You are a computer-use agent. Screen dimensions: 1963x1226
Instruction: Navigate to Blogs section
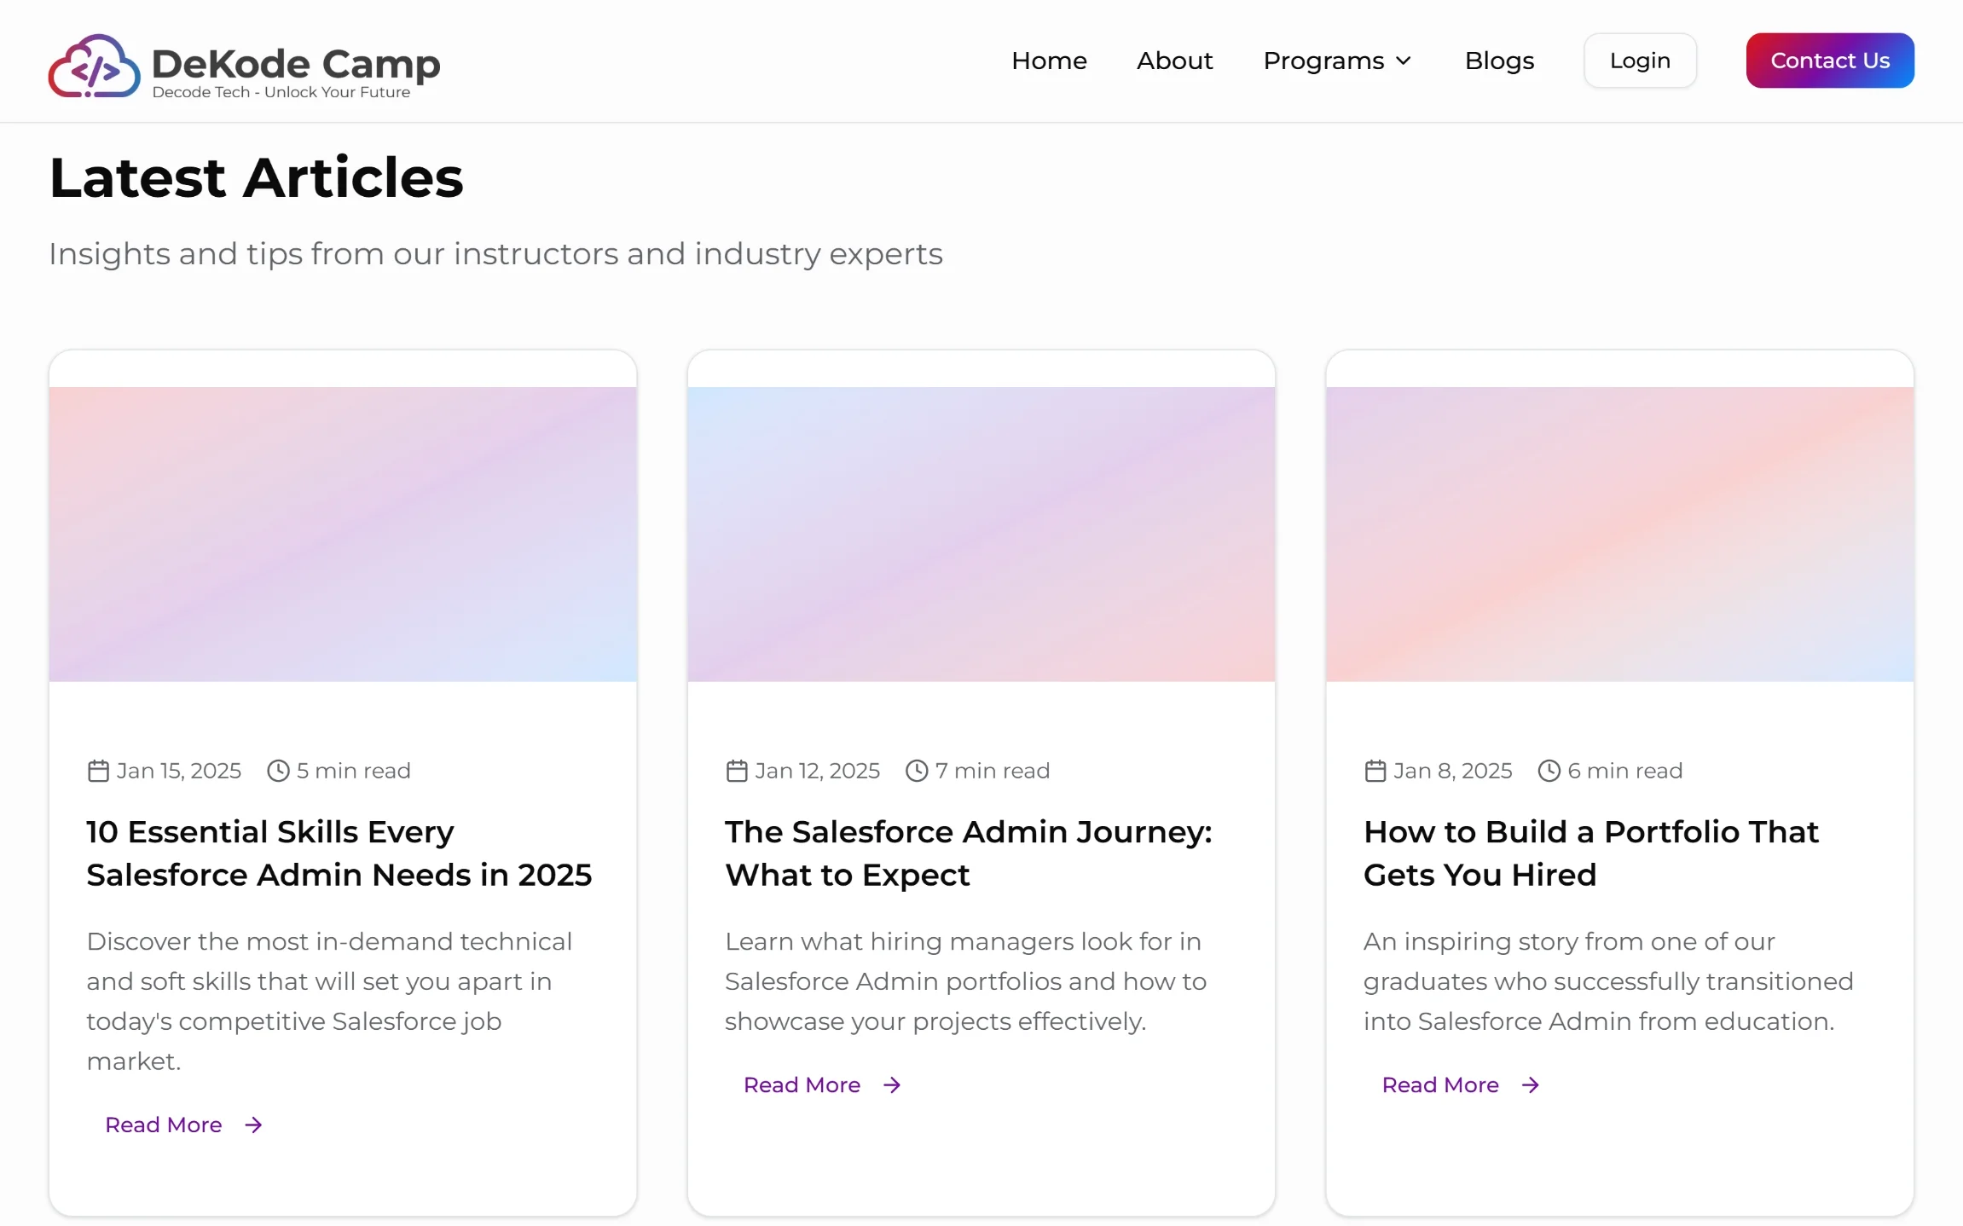tap(1499, 61)
